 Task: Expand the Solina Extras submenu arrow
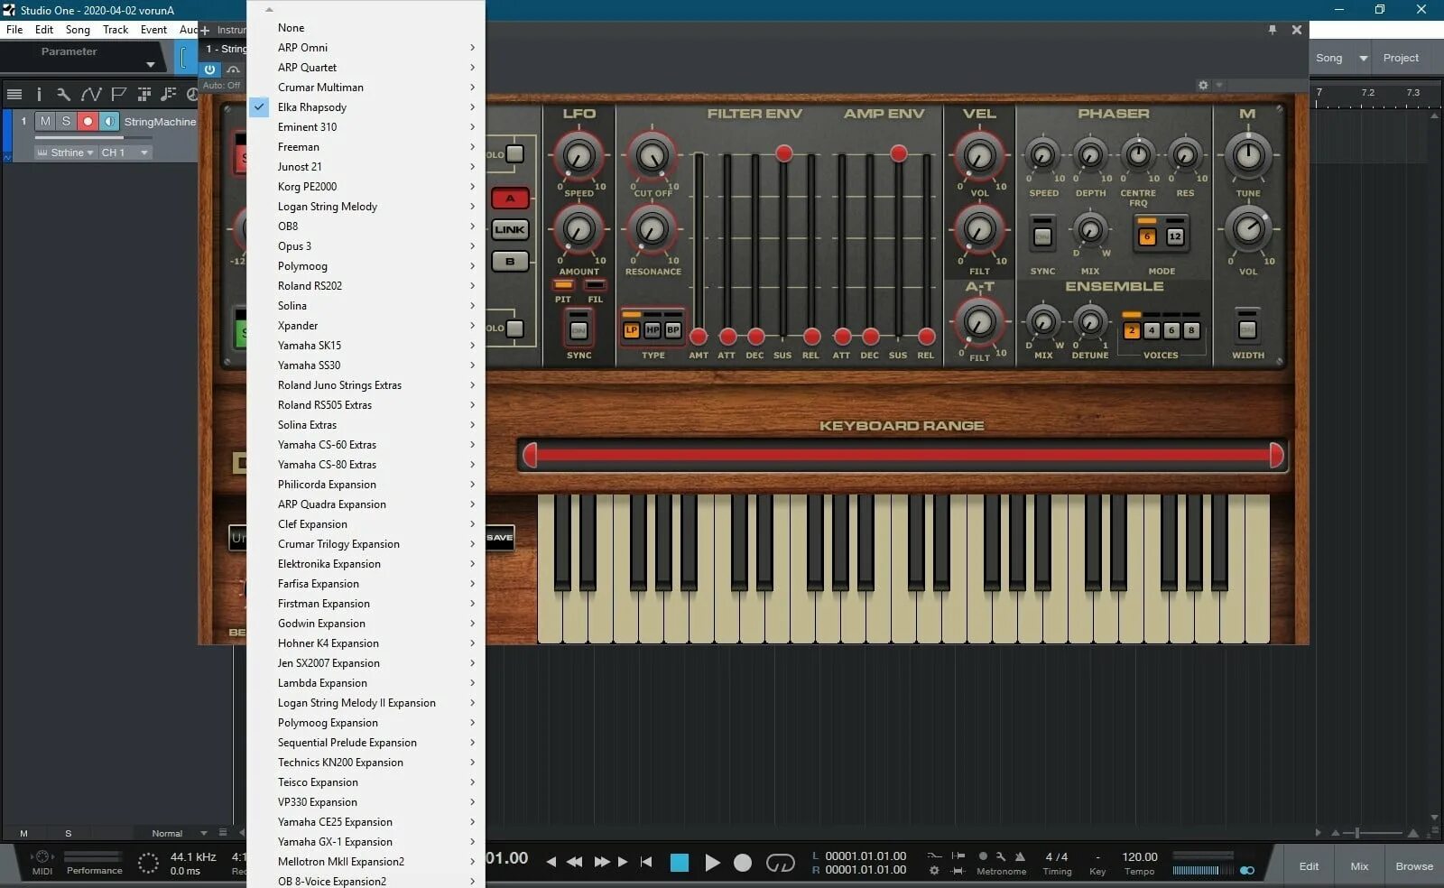(472, 425)
